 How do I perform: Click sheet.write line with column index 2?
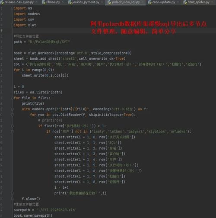[x=88, y=148]
